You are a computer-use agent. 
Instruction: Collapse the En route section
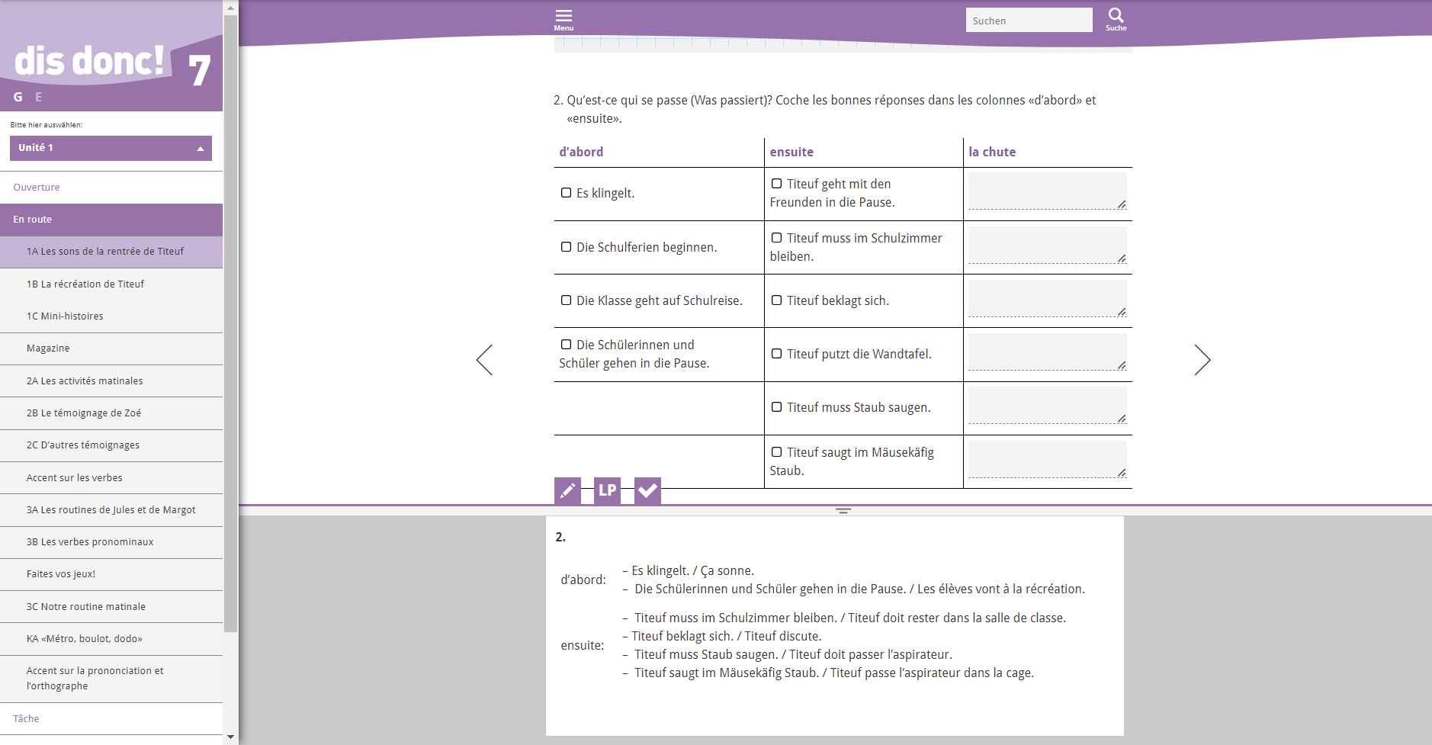coord(111,220)
